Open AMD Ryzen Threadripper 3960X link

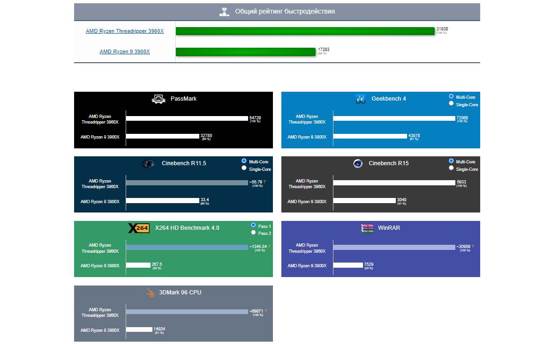click(125, 31)
